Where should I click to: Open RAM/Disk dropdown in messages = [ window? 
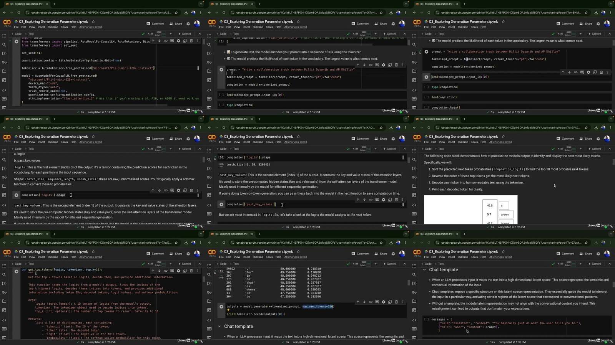(580, 264)
